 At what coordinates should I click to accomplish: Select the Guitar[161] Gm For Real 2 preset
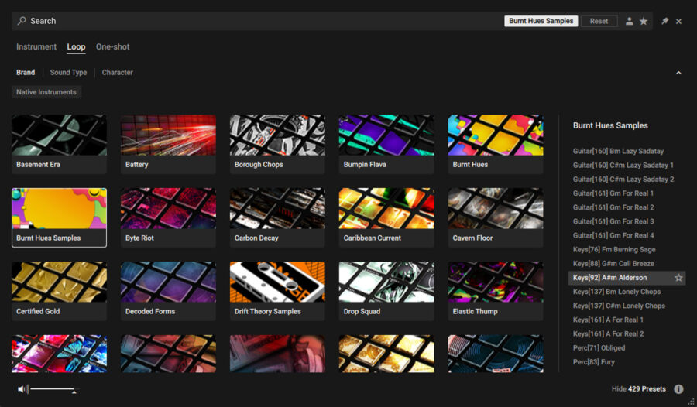[x=613, y=207]
